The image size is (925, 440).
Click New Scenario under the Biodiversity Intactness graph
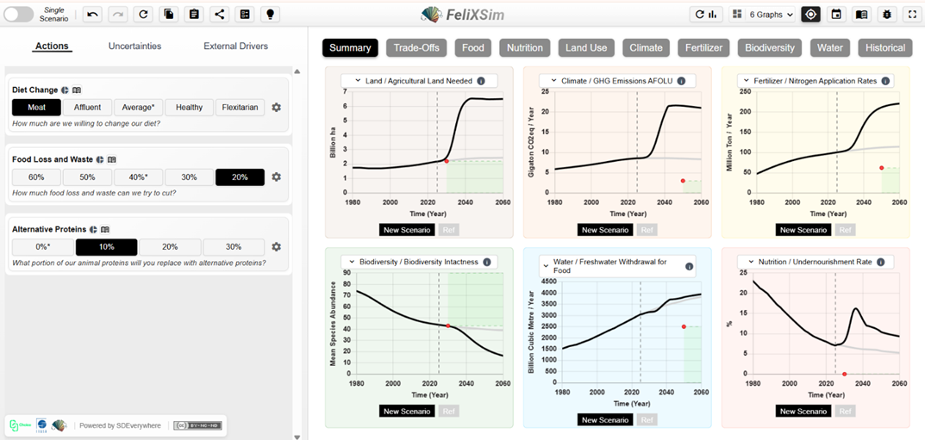(x=407, y=412)
